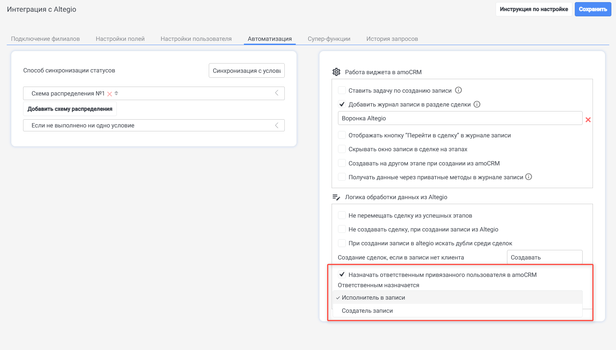Open История запросов tab

tap(392, 39)
